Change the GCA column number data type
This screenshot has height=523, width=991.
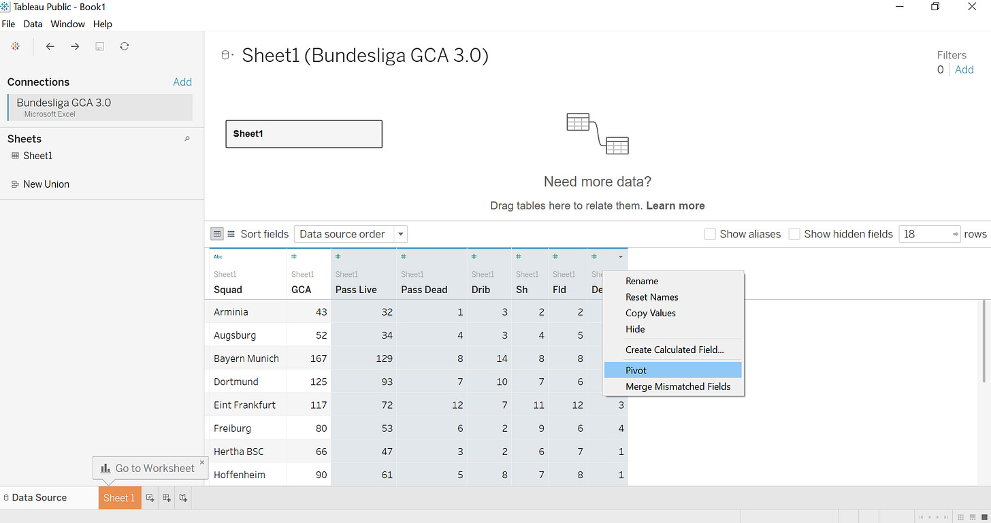[x=294, y=256]
